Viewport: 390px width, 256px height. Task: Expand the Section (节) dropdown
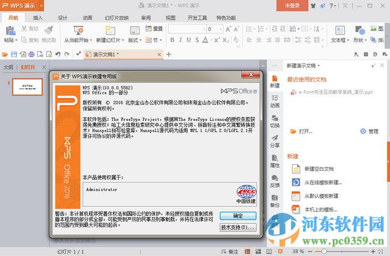point(161,40)
